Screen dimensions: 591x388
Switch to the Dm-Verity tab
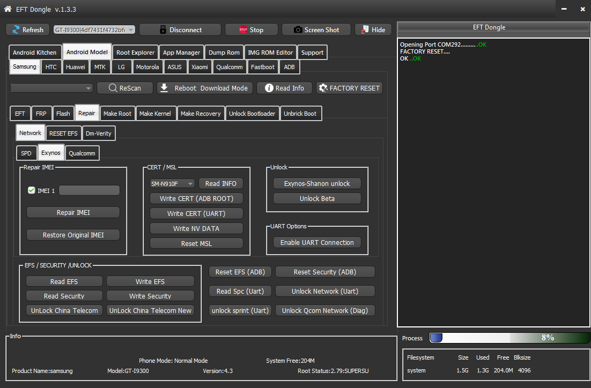tap(98, 133)
